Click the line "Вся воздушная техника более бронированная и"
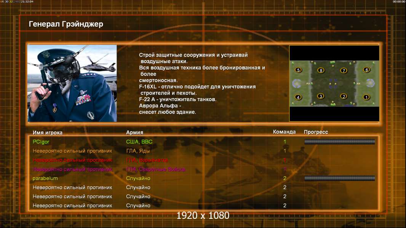 [x=202, y=68]
